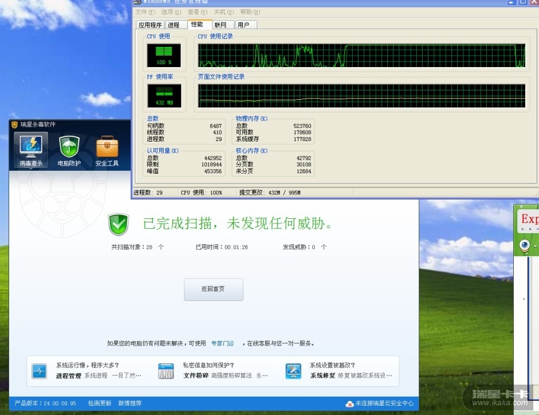
Task: Select the 性能 tab
Action: click(199, 24)
